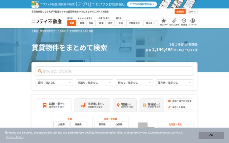This screenshot has width=229, height=143.
Task: Open the 築年数 building age dropdown
Action: pos(175,83)
